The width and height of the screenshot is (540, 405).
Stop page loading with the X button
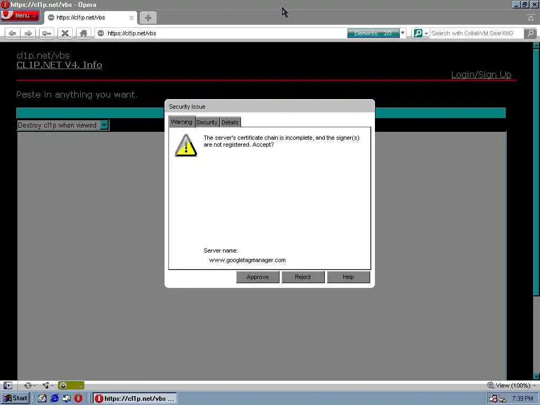[65, 33]
